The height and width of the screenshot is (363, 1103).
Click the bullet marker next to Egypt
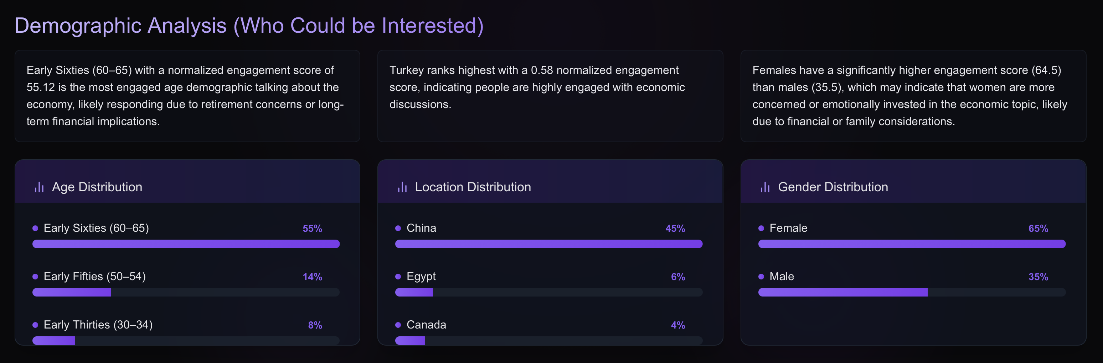pyautogui.click(x=397, y=277)
